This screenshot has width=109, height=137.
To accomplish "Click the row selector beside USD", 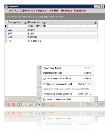I will click(x=6, y=41).
